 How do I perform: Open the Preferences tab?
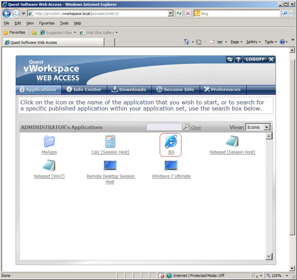coord(223,89)
